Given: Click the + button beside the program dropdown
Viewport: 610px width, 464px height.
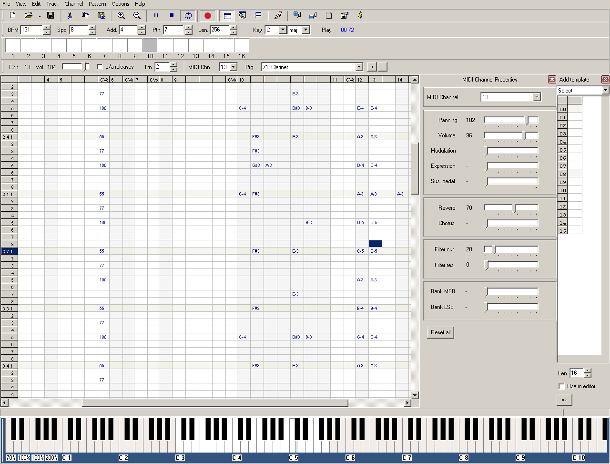Looking at the screenshot, I should pos(372,67).
